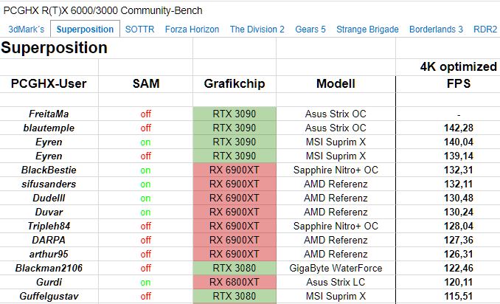
Task: Select the 122,46 FPS value
Action: tap(459, 269)
